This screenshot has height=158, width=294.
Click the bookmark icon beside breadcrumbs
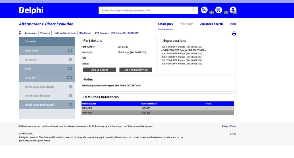pos(20,33)
